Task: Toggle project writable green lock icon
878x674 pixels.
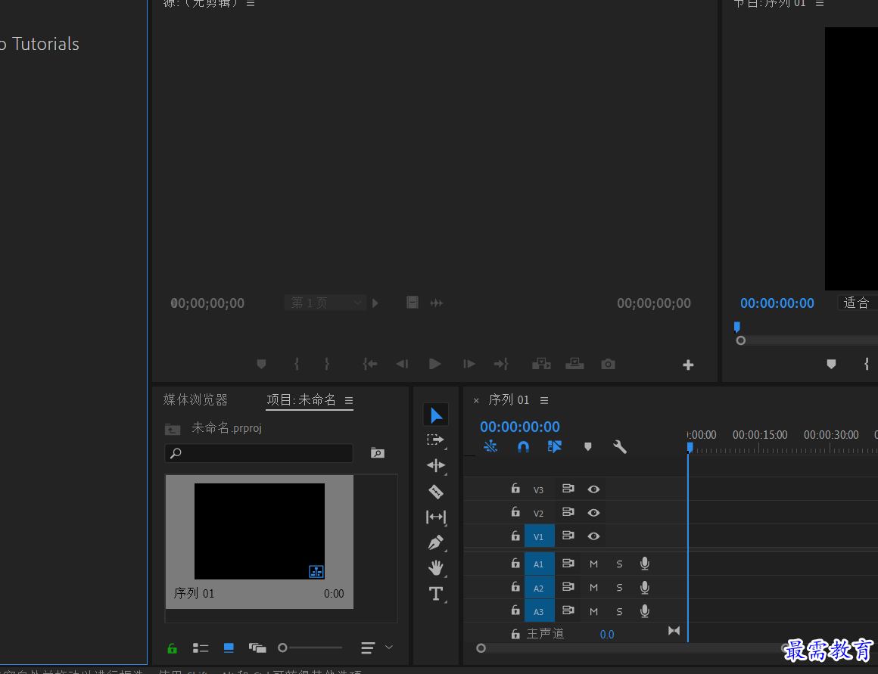Action: (x=173, y=648)
